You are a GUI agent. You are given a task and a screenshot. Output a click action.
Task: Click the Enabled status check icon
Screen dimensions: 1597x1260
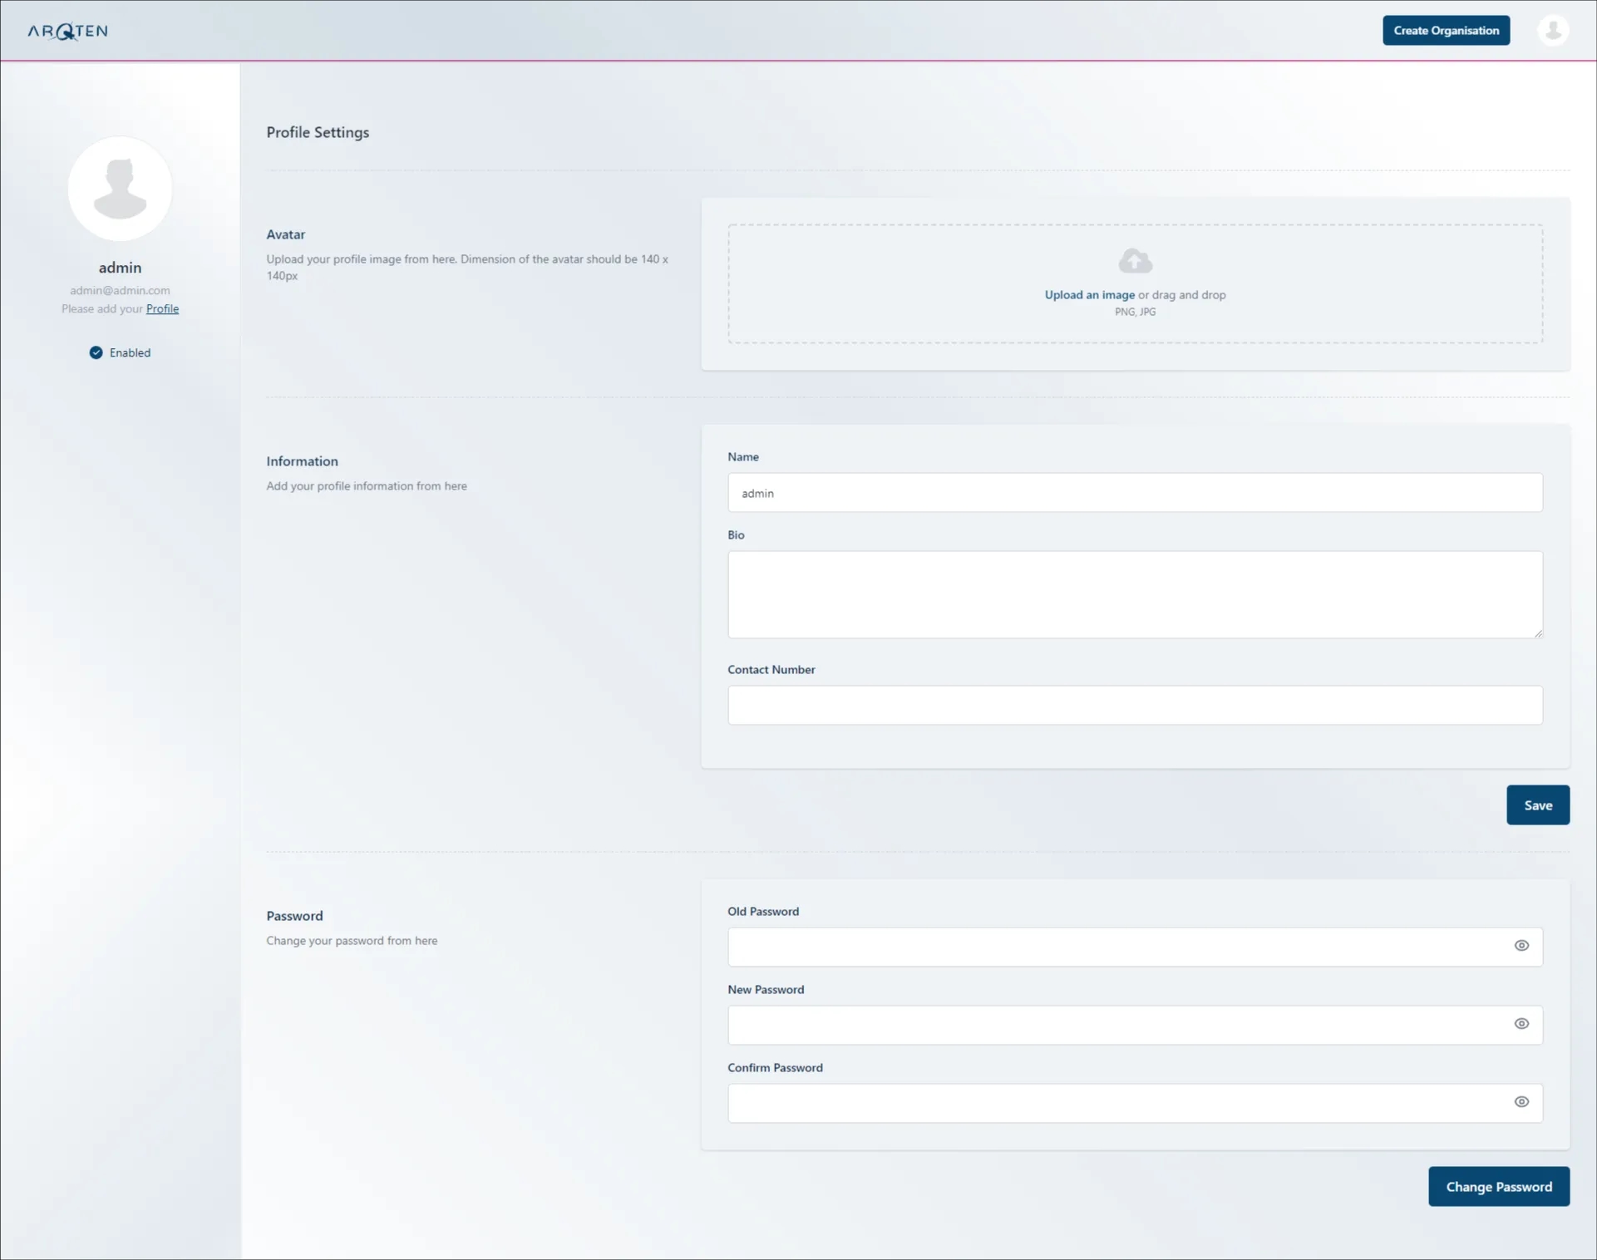click(96, 352)
